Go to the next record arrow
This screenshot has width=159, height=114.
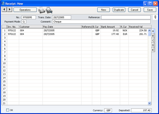pos(10,9)
